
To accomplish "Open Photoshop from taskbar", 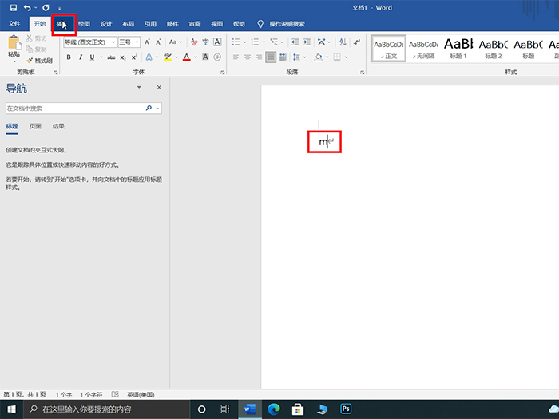I will (x=346, y=409).
